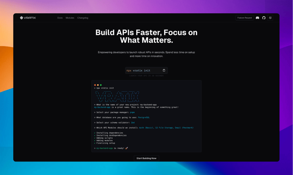The width and height of the screenshot is (293, 175).
Task: Toggle dark mode with the moon icon
Action: 270,18
